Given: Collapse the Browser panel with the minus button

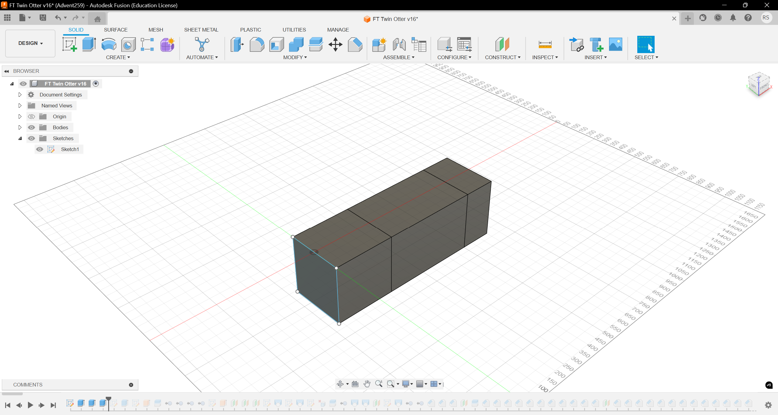Looking at the screenshot, I should click(x=131, y=71).
